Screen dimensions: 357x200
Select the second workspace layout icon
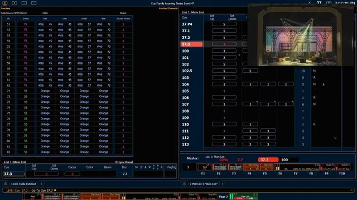click(x=15, y=3)
